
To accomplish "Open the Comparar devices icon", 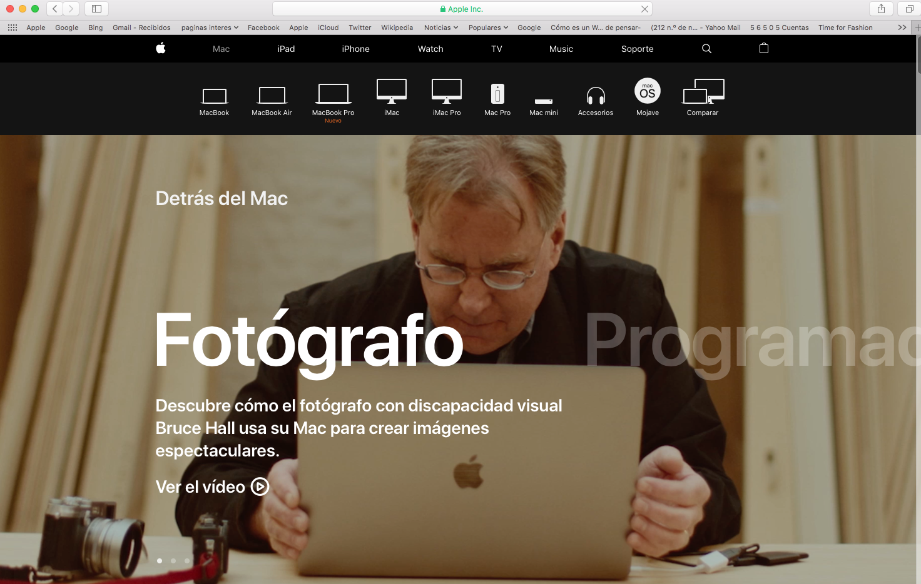I will [x=703, y=91].
